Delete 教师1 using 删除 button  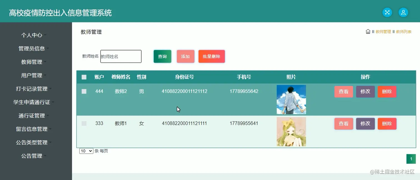click(387, 124)
